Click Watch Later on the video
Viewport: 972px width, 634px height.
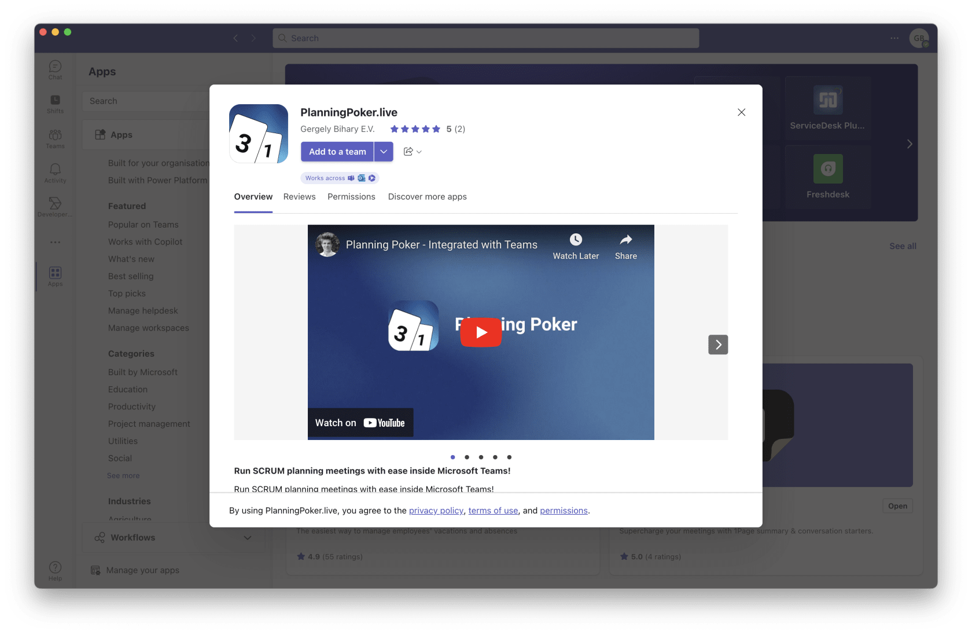(x=576, y=247)
